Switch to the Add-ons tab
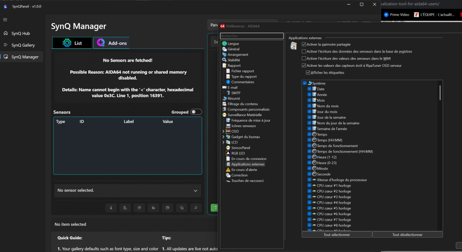Viewport: 462px width, 252px height. pyautogui.click(x=111, y=43)
